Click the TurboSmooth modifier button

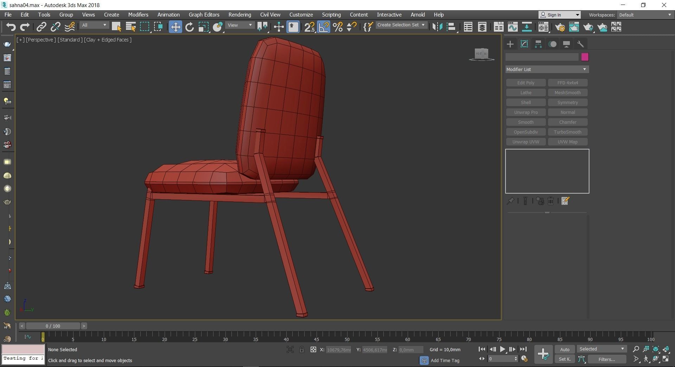(x=568, y=132)
